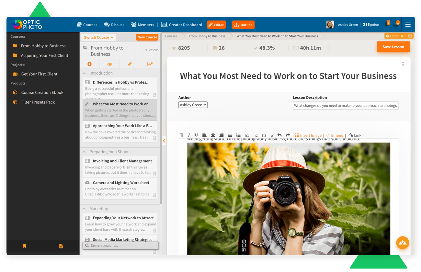
Task: Insert a hyperlink using the Link icon
Action: click(x=356, y=135)
